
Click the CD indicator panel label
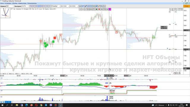pyautogui.click(x=1, y=78)
